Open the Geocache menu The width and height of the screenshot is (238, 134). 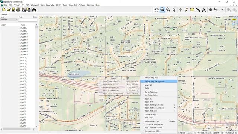coord(50,5)
